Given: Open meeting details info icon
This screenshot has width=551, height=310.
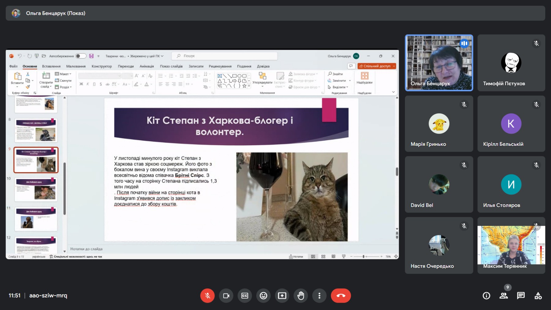Looking at the screenshot, I should tap(486, 296).
